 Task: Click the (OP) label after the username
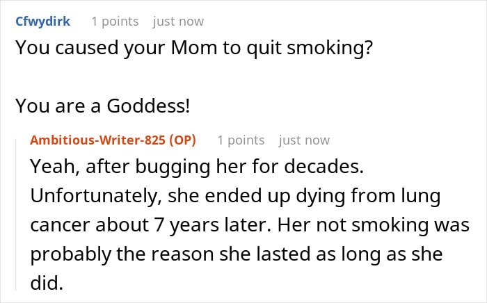tap(182, 140)
